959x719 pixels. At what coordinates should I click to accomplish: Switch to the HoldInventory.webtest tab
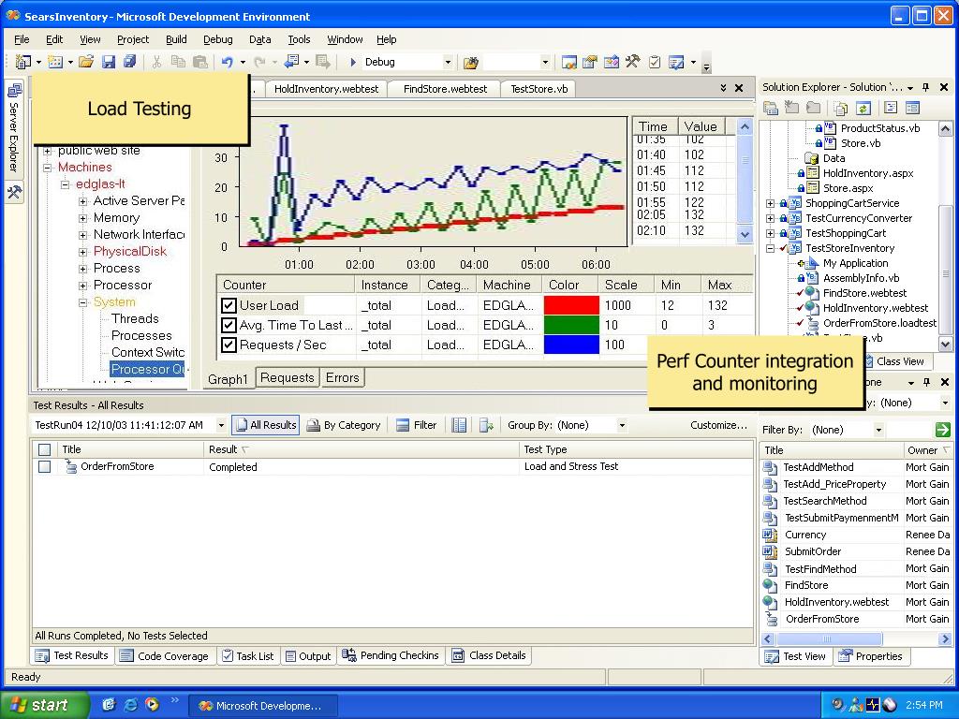326,89
